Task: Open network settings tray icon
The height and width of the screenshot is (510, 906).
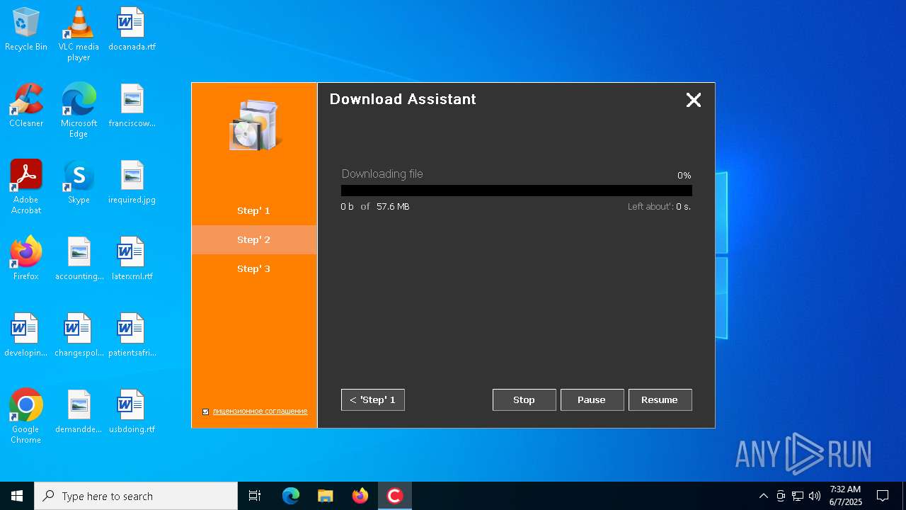Action: (x=798, y=496)
